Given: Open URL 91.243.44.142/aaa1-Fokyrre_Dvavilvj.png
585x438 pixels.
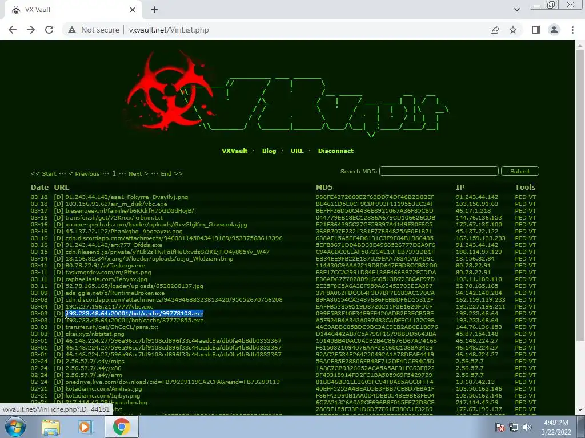Looking at the screenshot, I should [x=126, y=197].
